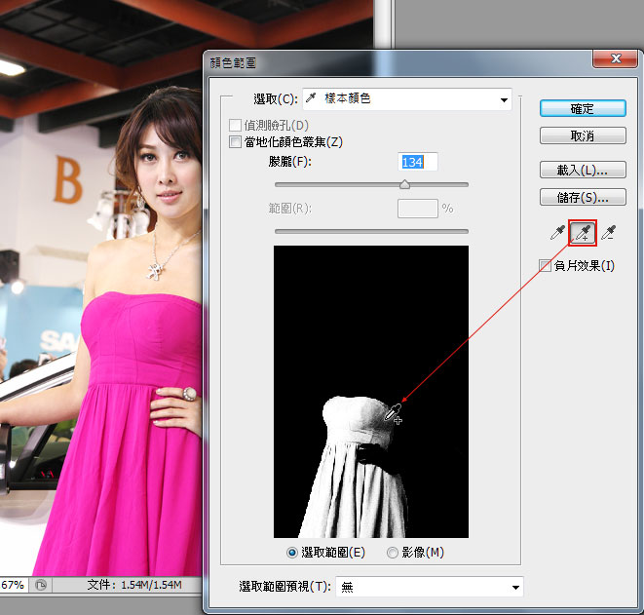
Task: Select the 選取範圍 radio button
Action: pos(292,552)
